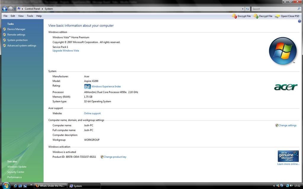Screen dimensions: 303x189
Task: Click product ID text 89578-OEM-7332157-00211
Action: point(81,157)
